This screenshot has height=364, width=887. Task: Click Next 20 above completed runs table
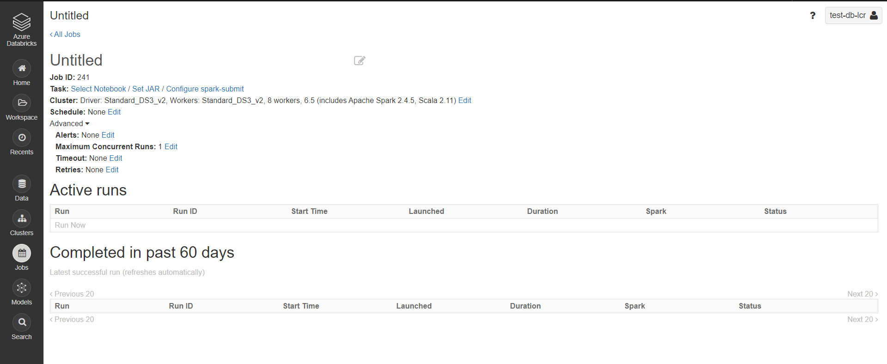(863, 294)
